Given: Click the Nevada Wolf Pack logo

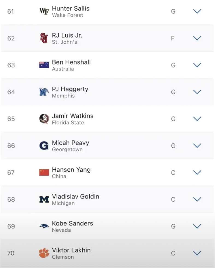Looking at the screenshot, I should [x=44, y=226].
